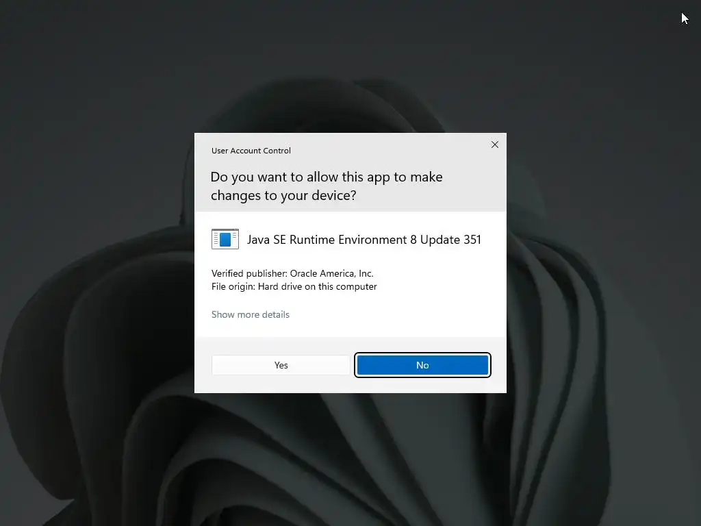This screenshot has height=526, width=701.
Task: Click No to deny the app changes
Action: coord(422,365)
